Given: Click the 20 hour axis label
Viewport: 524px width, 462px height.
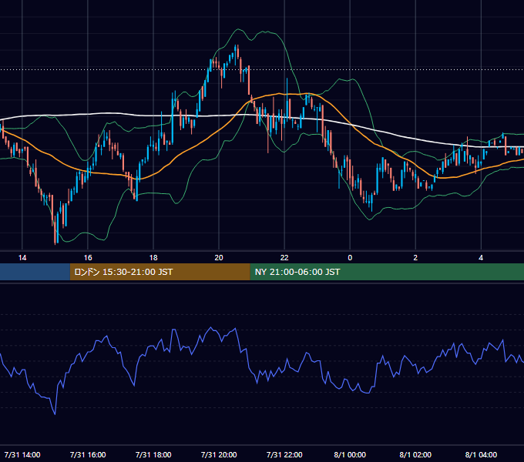Looking at the screenshot, I should point(219,258).
